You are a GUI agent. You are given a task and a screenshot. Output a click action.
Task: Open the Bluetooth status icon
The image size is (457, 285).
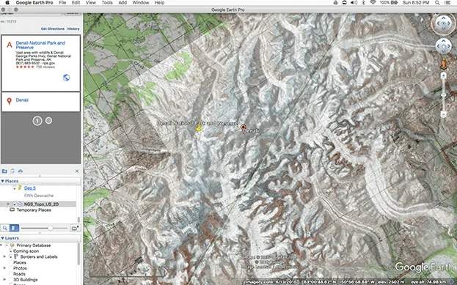click(x=363, y=3)
